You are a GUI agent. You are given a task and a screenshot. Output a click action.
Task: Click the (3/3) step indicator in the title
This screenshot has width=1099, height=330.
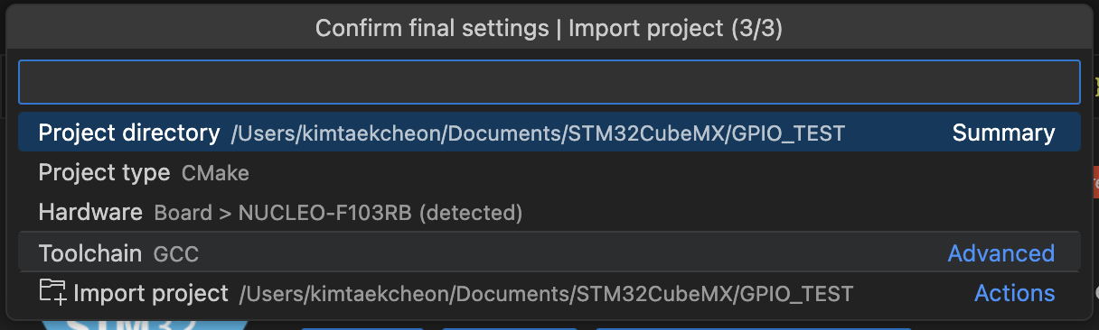[758, 29]
